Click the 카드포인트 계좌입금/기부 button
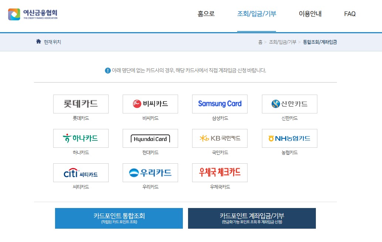This screenshot has width=382, height=242. pos(252,218)
